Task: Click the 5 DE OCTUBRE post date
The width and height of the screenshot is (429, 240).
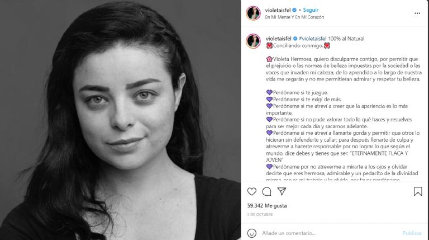Action: tap(260, 214)
